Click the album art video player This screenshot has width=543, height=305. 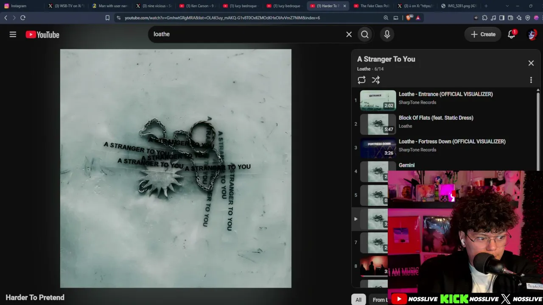tap(176, 169)
